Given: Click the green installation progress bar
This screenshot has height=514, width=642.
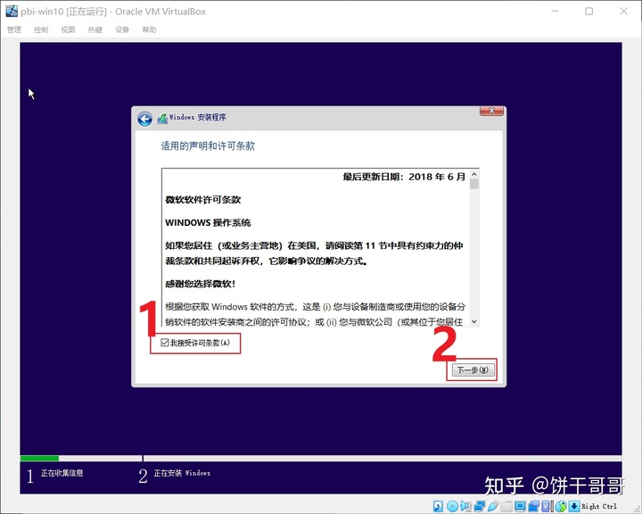Looking at the screenshot, I should pos(39,459).
